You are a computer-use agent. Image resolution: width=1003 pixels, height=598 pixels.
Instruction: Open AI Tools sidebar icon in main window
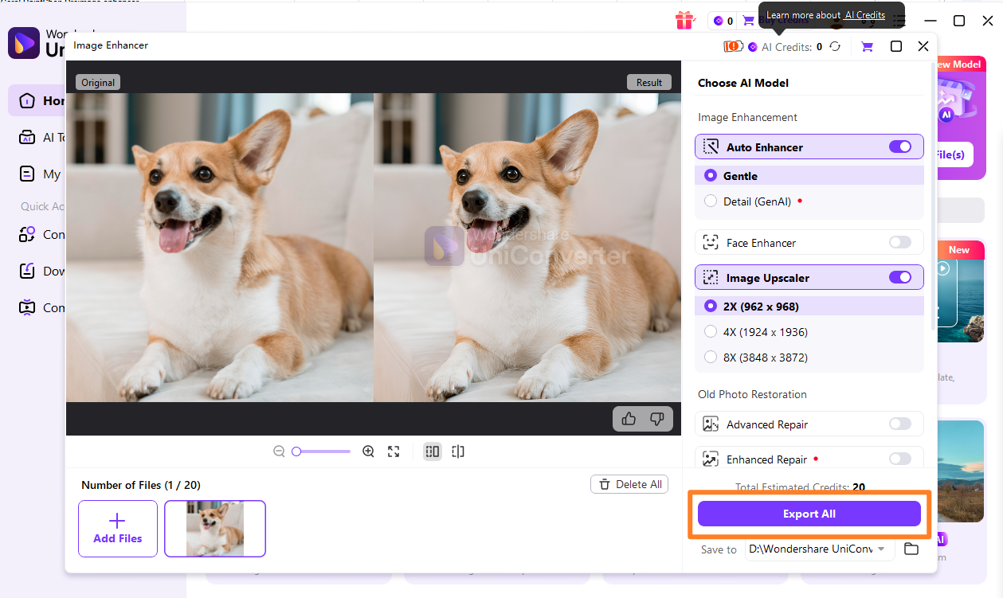pos(28,137)
